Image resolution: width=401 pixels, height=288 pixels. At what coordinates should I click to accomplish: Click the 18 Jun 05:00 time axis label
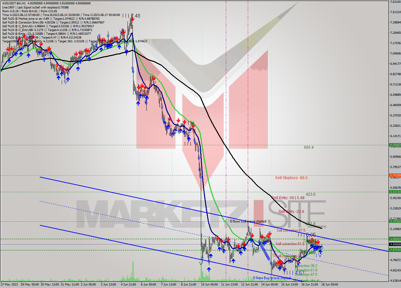[330, 285]
